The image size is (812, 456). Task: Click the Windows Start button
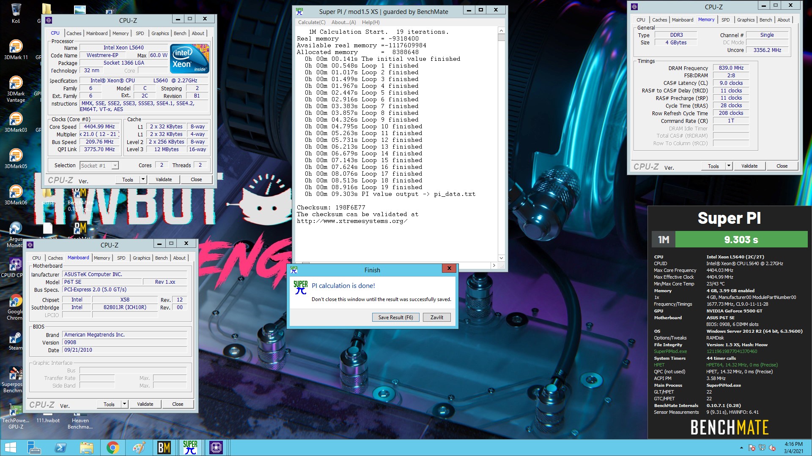(10, 448)
